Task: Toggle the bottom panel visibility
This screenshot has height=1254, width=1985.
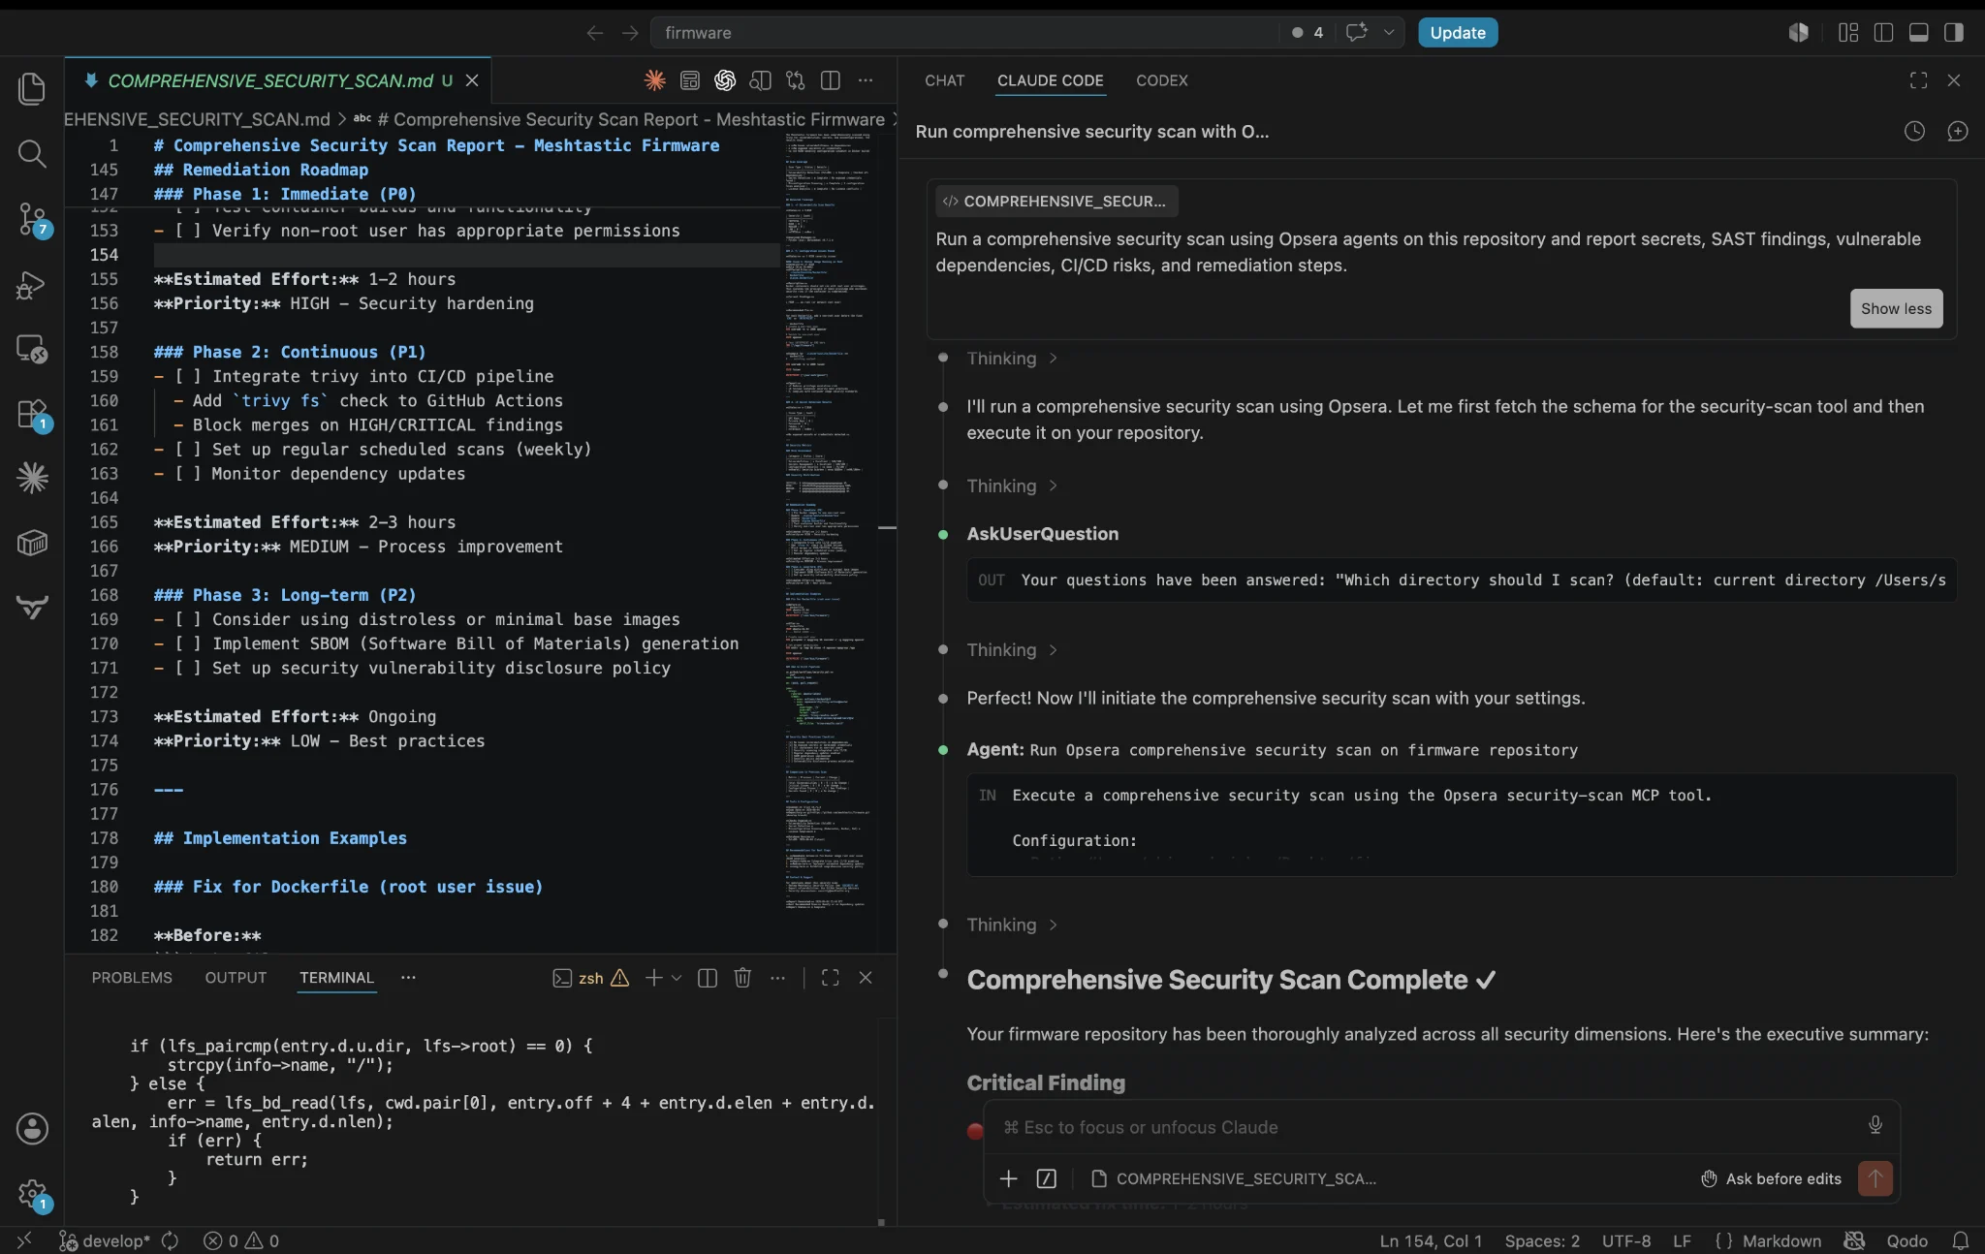Action: click(1918, 32)
